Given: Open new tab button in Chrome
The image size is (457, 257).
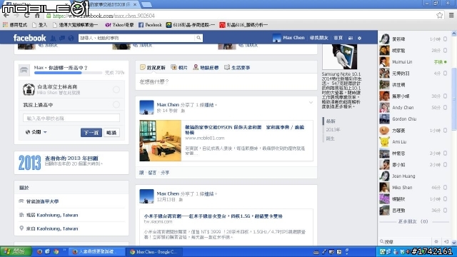Looking at the screenshot, I should pos(146,5).
